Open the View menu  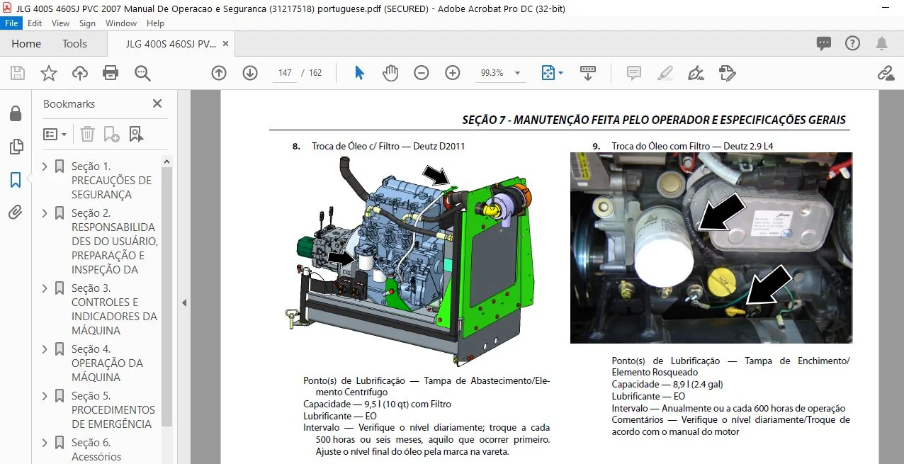click(x=60, y=23)
